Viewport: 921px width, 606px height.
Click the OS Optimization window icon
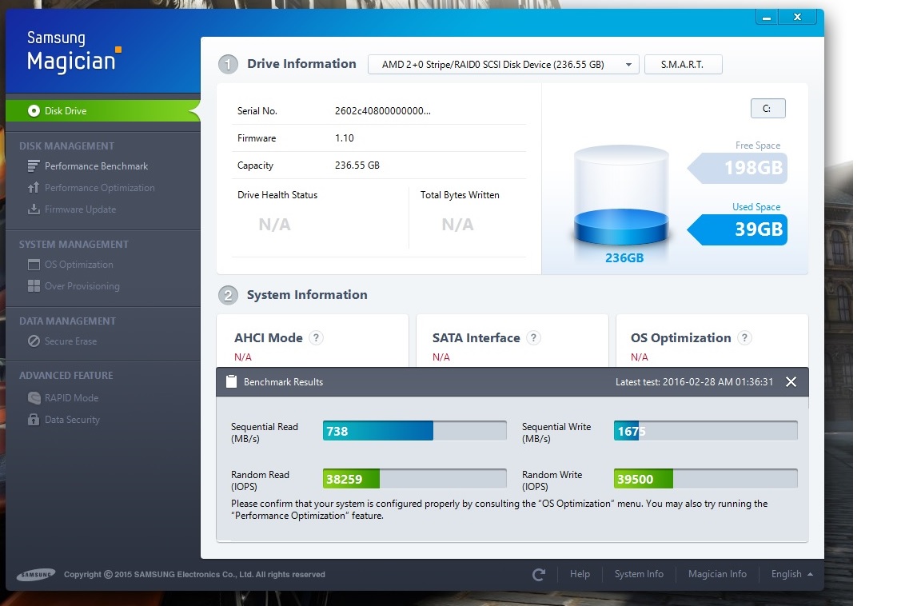coord(34,265)
